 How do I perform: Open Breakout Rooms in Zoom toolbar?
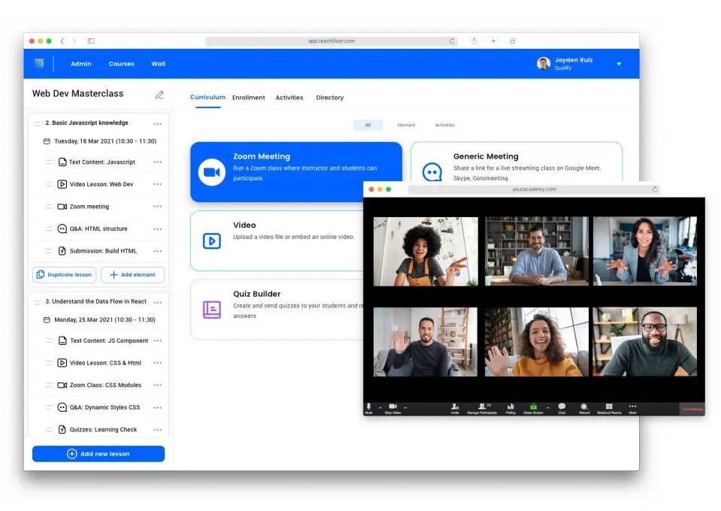pos(609,408)
